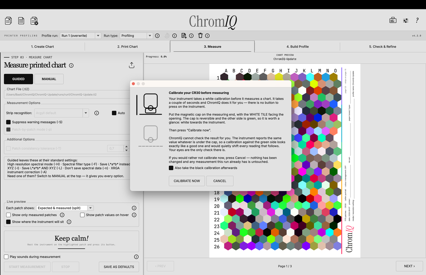Click the info icon next to Run type

tap(157, 36)
